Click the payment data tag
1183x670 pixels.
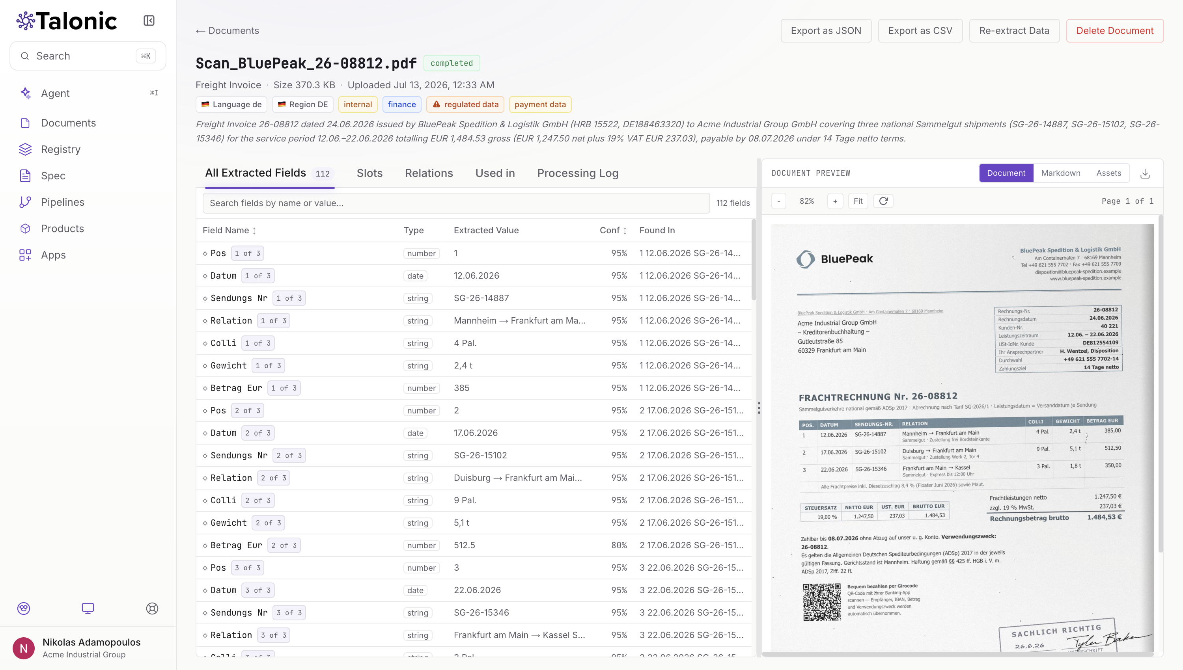coord(540,104)
